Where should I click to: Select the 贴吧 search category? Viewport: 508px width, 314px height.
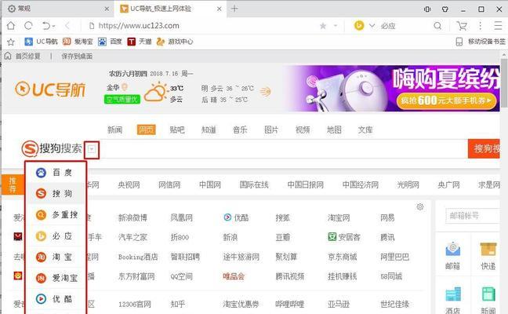177,130
